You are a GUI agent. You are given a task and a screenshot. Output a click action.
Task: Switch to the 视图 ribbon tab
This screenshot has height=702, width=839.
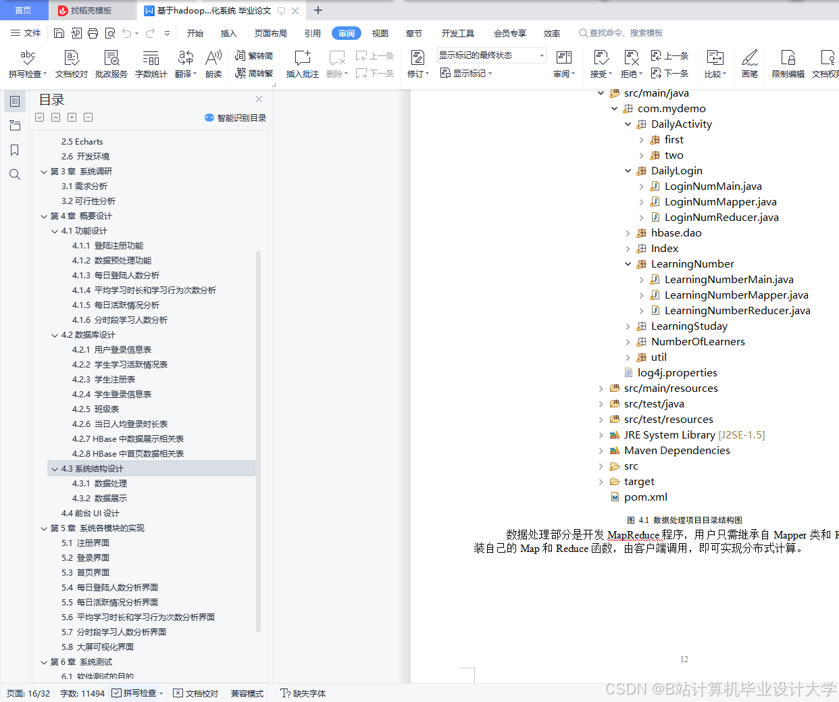point(380,32)
